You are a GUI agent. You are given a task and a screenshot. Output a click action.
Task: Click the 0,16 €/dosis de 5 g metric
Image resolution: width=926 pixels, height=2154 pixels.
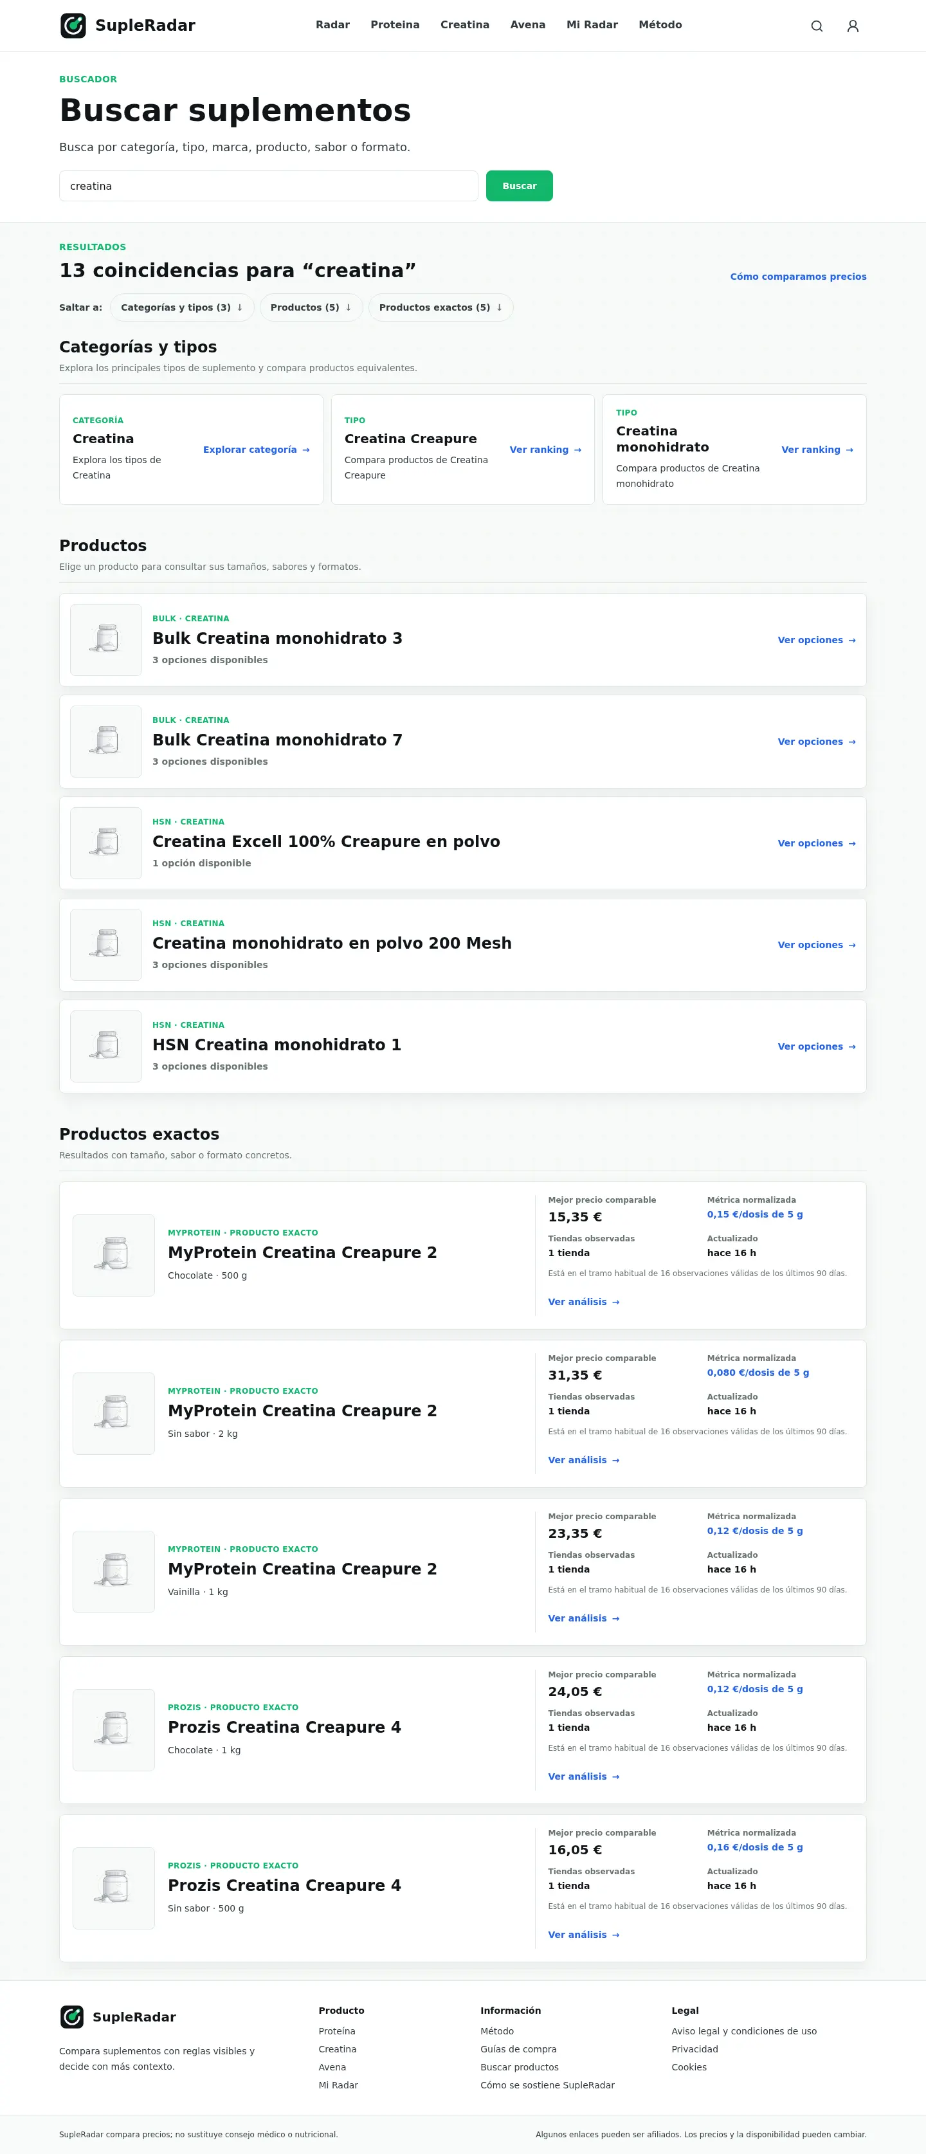[x=755, y=1847]
